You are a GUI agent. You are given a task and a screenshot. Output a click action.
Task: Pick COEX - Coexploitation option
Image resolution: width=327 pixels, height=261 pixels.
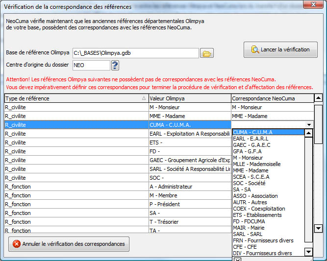[268, 209]
